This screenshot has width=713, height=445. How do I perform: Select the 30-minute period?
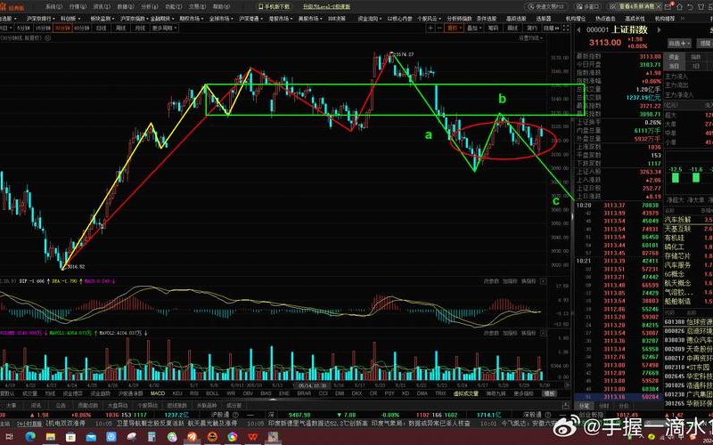point(62,28)
